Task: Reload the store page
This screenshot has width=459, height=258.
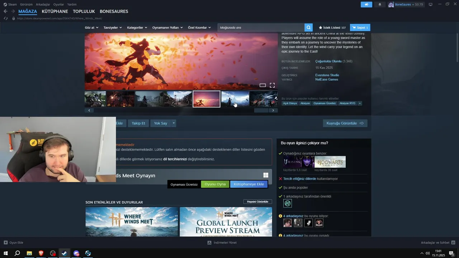Action: [x=6, y=18]
